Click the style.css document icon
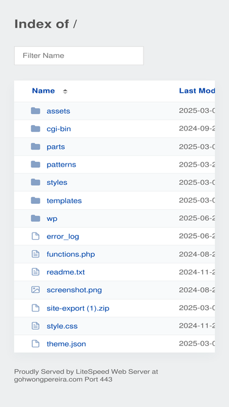Screen dimensions: 229x407 (35, 326)
